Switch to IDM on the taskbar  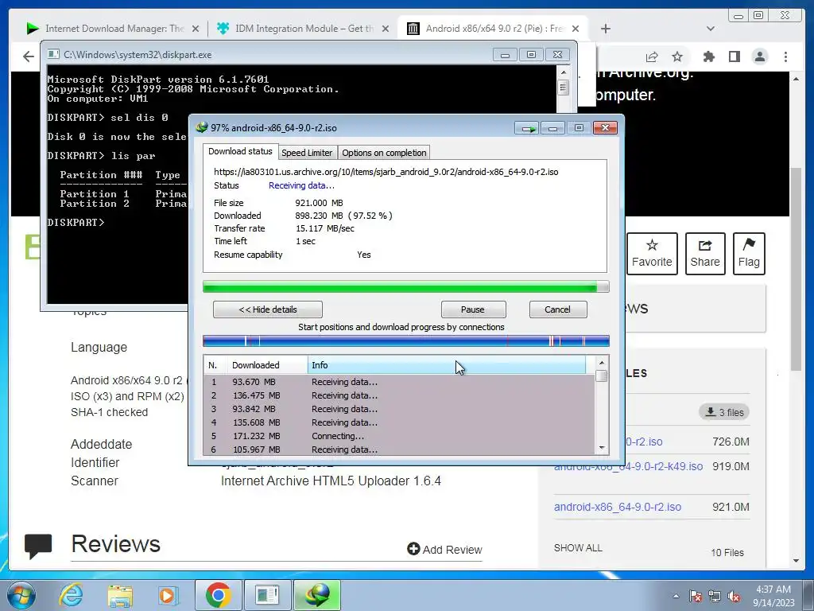tap(316, 595)
